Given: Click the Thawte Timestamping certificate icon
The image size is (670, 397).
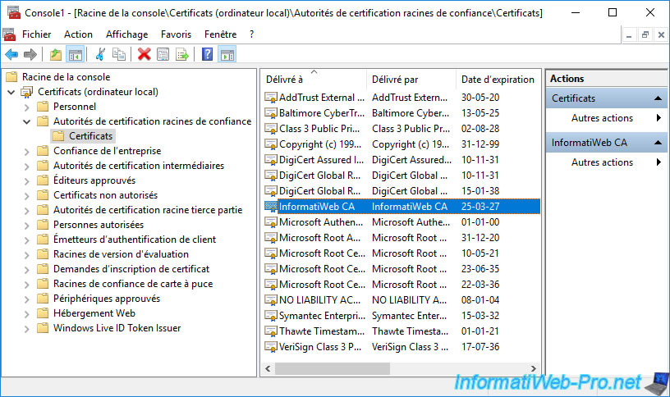Looking at the screenshot, I should [270, 331].
